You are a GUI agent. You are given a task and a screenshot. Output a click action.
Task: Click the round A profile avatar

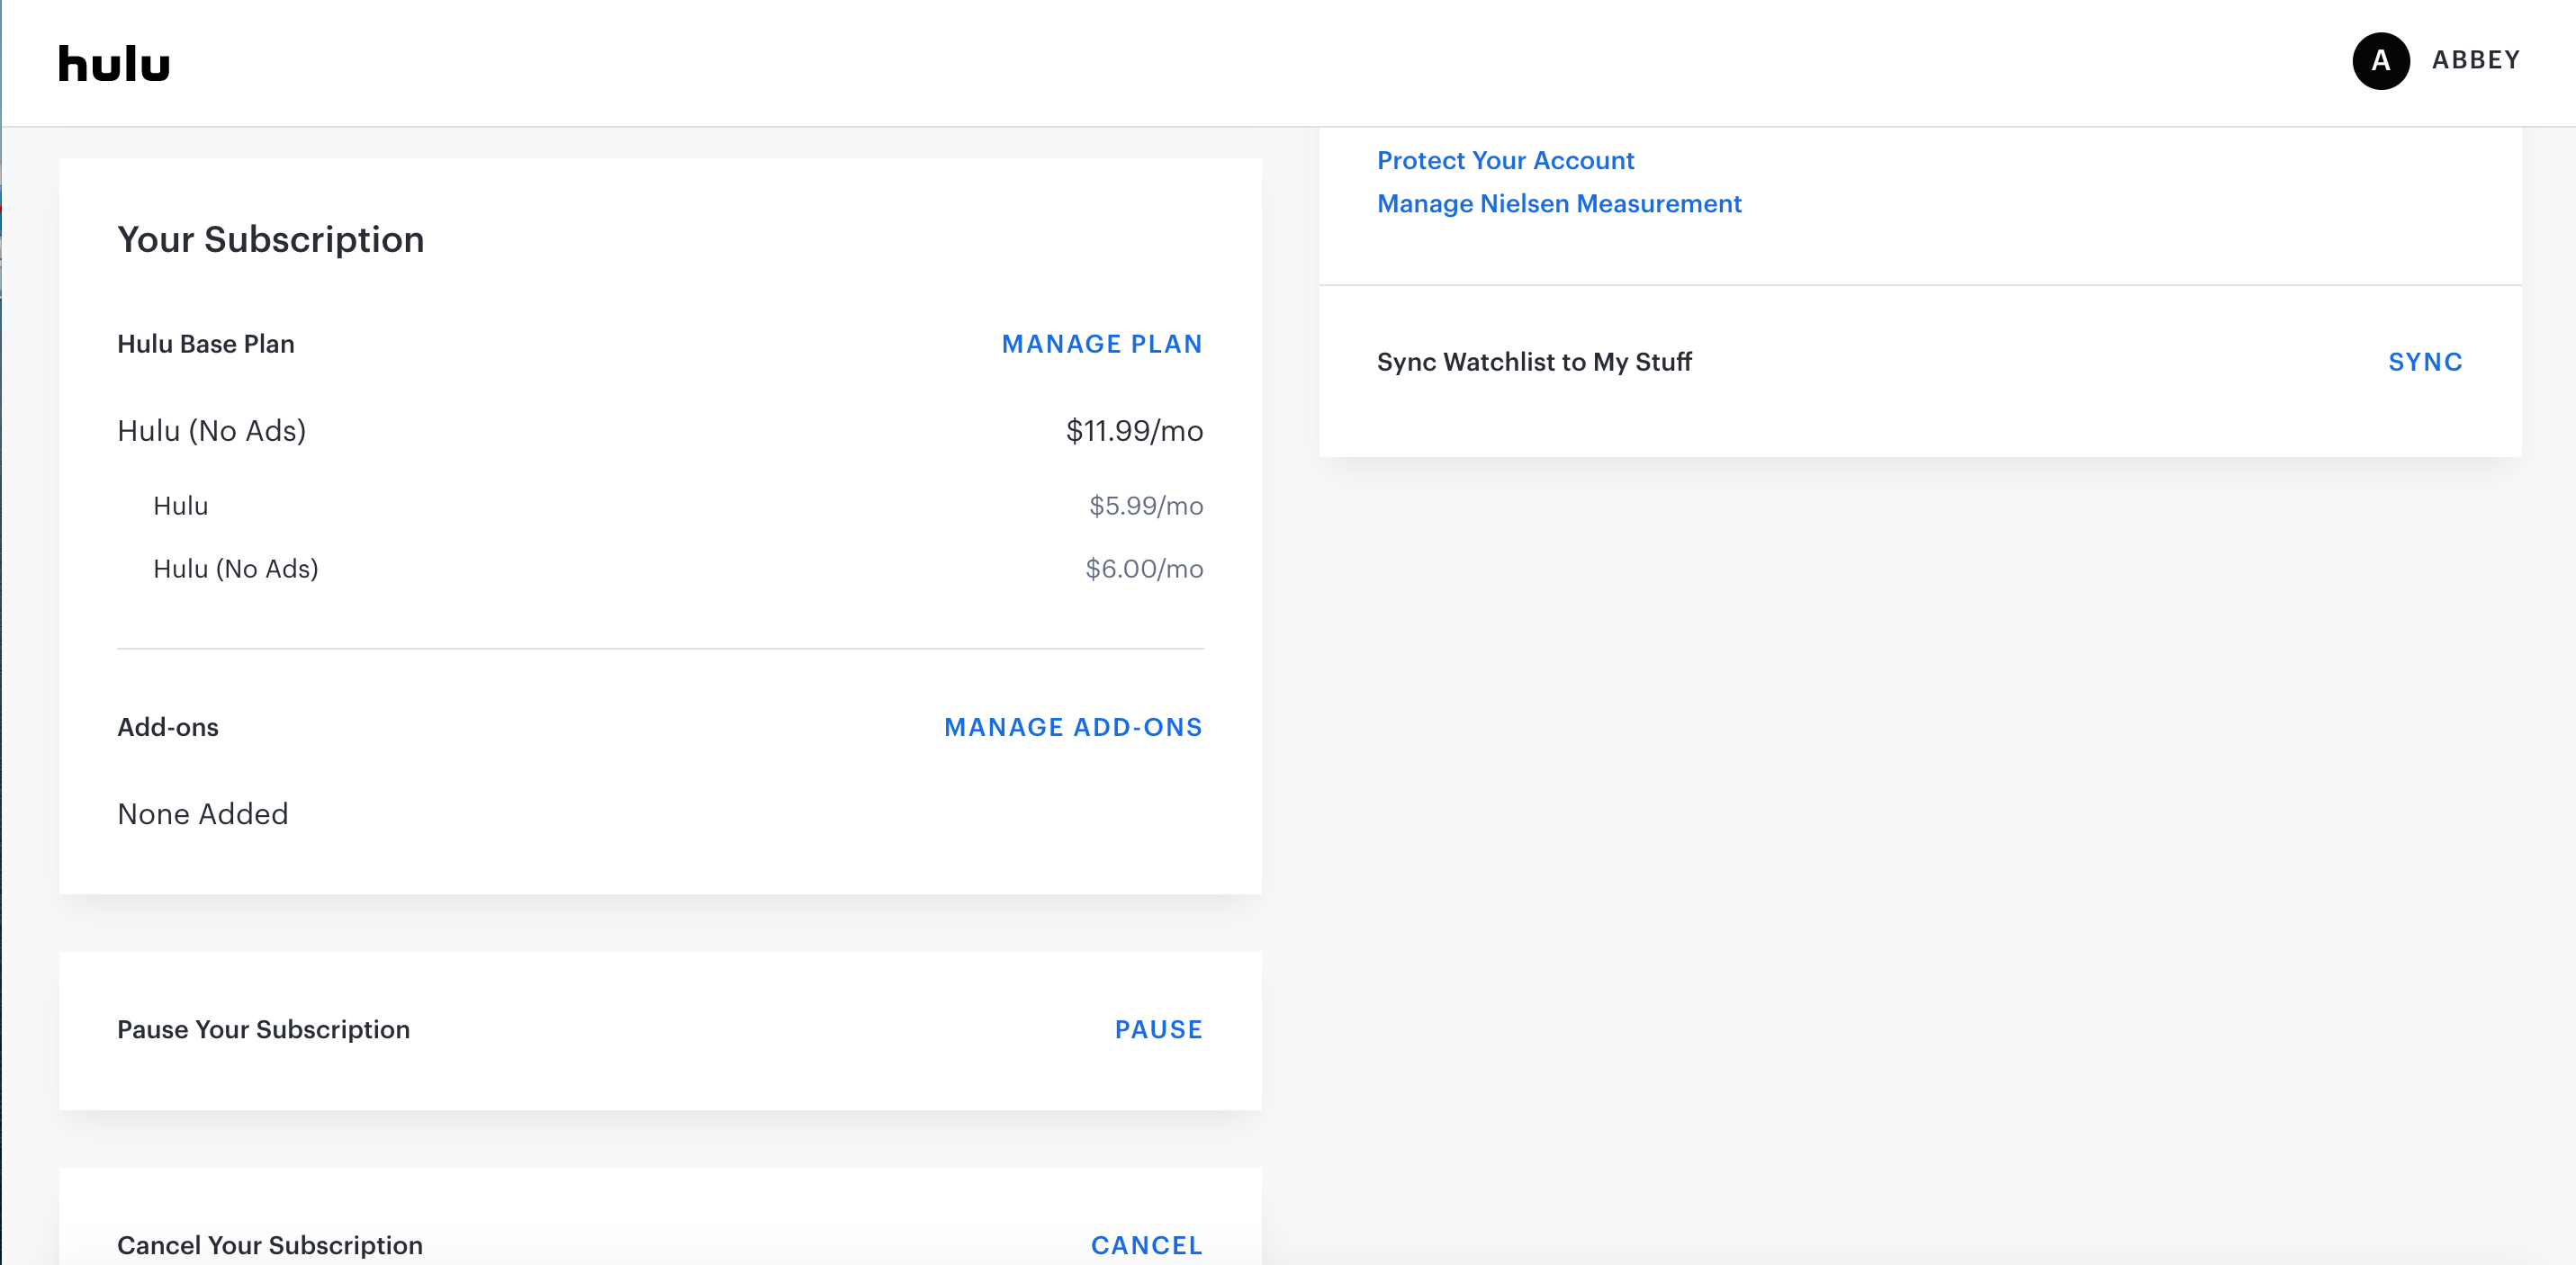click(2380, 61)
